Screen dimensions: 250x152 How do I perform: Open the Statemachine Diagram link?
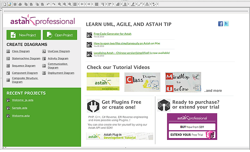click(x=26, y=58)
